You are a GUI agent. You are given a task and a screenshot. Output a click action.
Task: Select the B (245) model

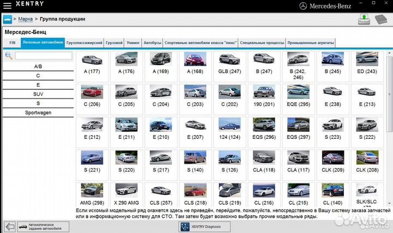coord(332,66)
